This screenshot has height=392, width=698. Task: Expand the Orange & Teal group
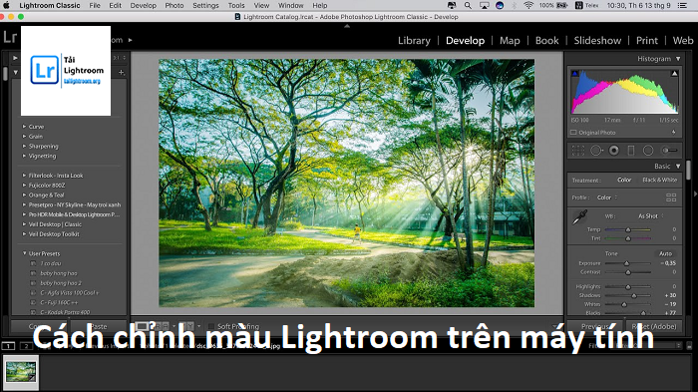tap(24, 196)
